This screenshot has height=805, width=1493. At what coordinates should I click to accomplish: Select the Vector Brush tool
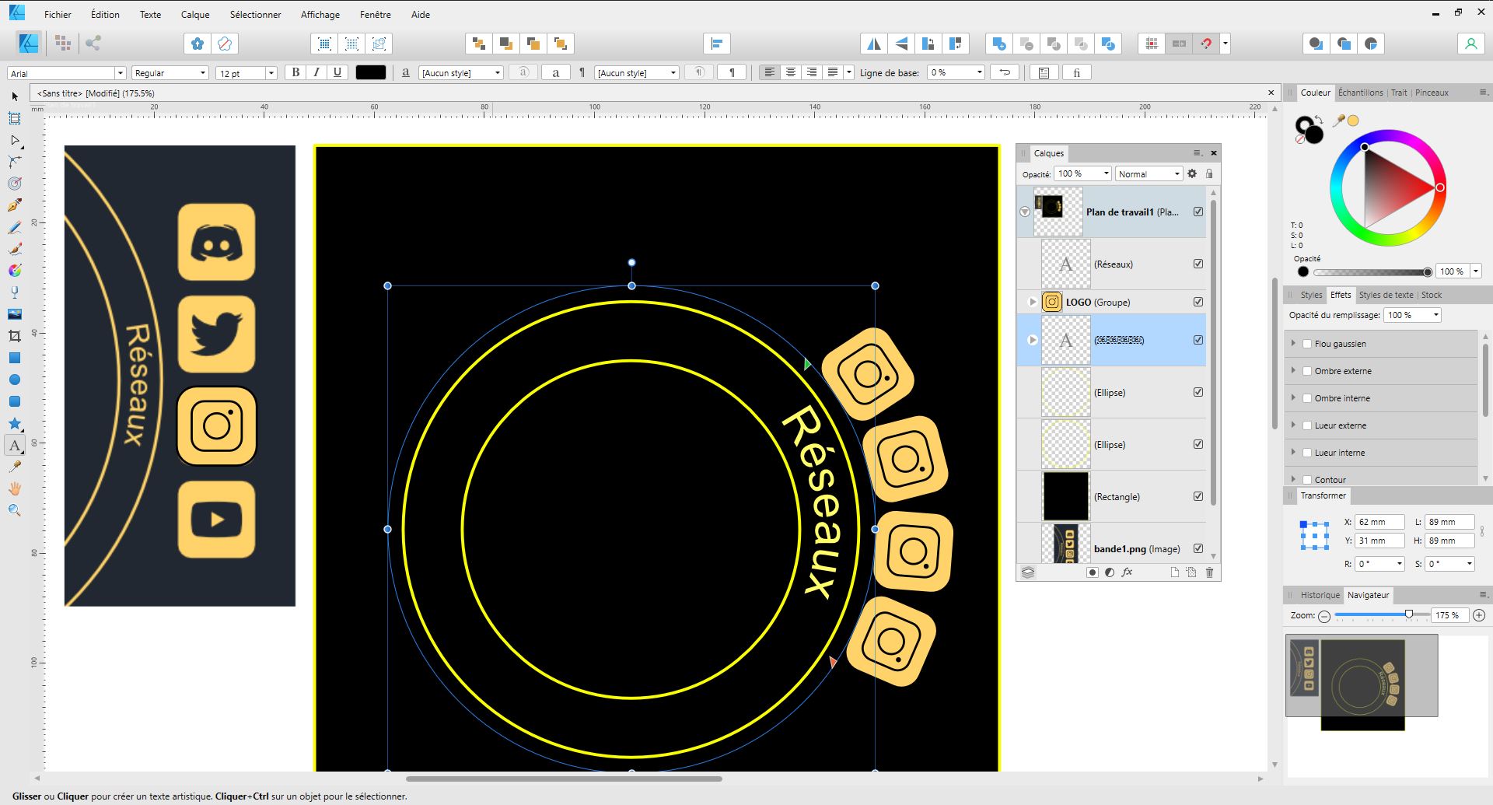pos(15,249)
